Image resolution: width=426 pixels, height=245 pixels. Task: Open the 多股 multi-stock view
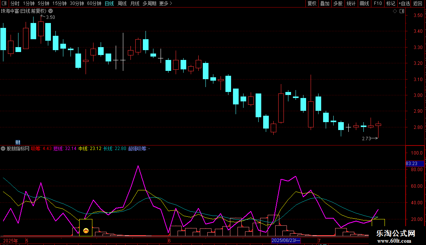click(338, 3)
